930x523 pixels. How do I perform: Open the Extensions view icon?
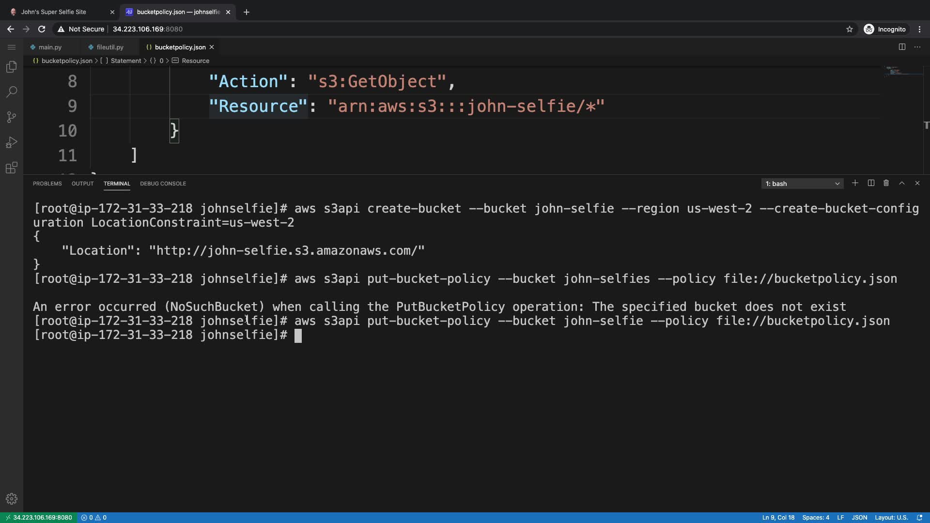[12, 168]
